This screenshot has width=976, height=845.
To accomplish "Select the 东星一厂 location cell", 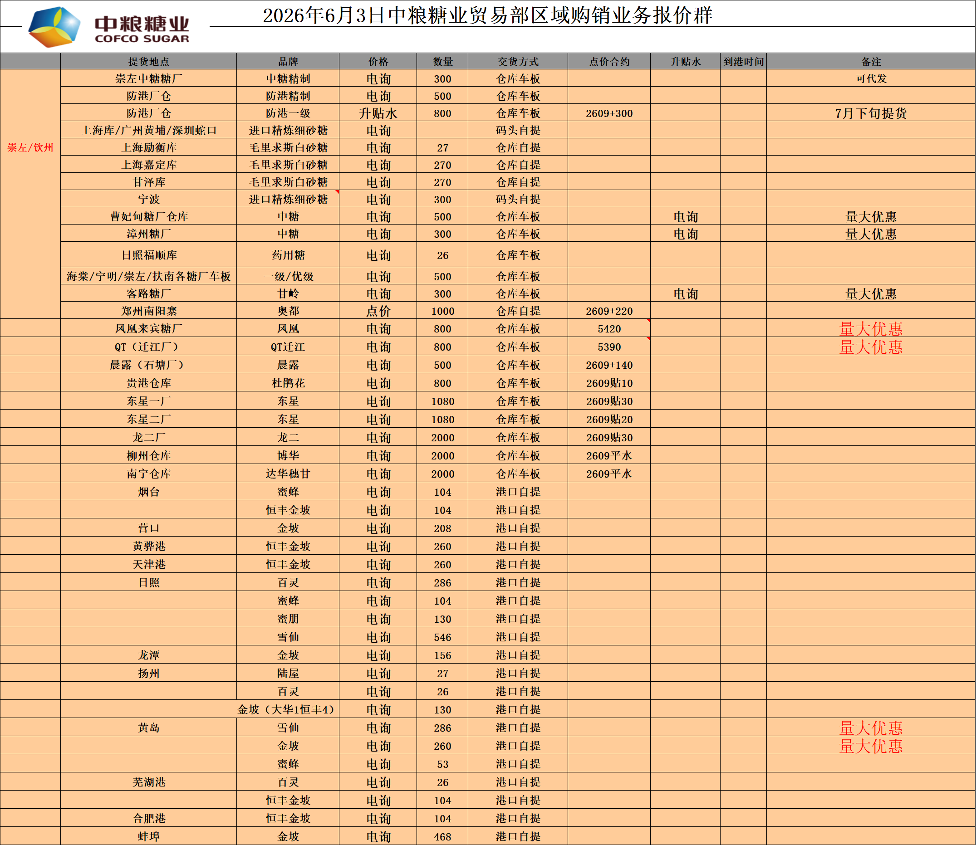I will 148,401.
